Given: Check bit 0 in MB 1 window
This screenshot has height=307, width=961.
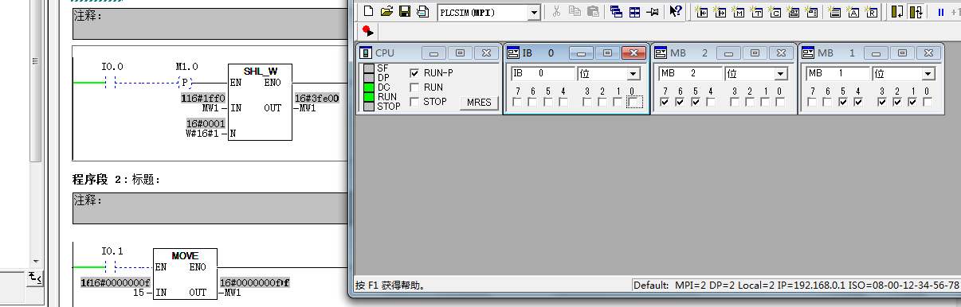Looking at the screenshot, I should coord(928,102).
